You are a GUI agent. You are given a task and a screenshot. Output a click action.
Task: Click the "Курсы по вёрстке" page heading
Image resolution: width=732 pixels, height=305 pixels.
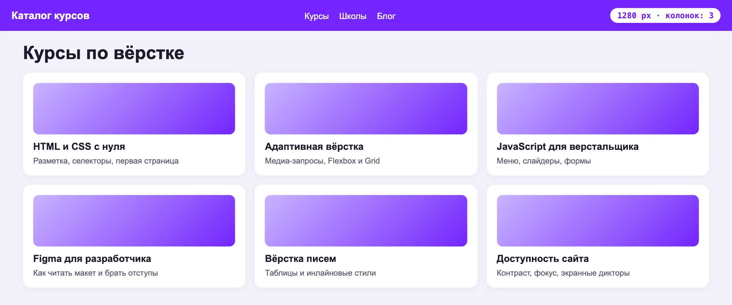click(x=104, y=53)
